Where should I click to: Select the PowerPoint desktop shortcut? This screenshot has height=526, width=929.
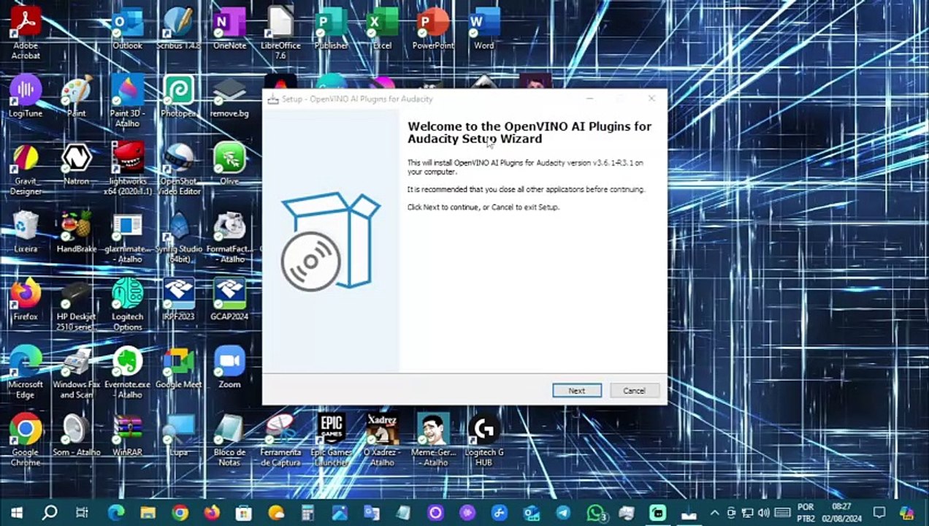(433, 29)
